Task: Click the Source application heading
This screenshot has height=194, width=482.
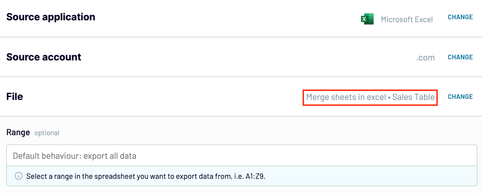Action: point(51,17)
